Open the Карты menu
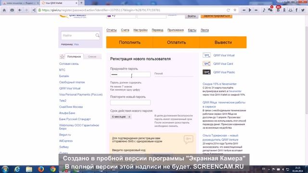 pyautogui.click(x=192, y=30)
